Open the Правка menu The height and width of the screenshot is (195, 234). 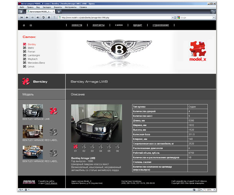pos(30,7)
